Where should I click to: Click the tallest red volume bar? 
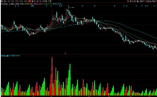(52, 76)
